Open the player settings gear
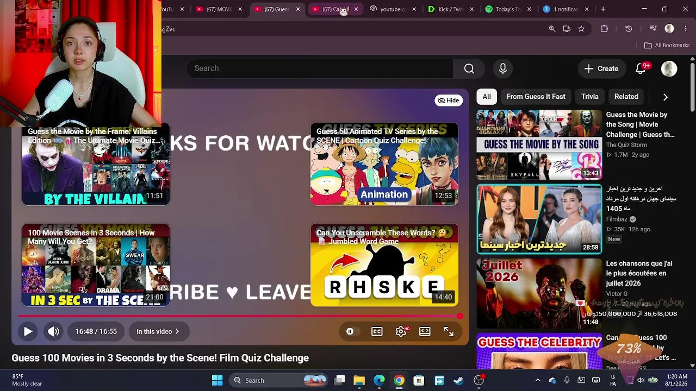The width and height of the screenshot is (696, 391). (401, 331)
